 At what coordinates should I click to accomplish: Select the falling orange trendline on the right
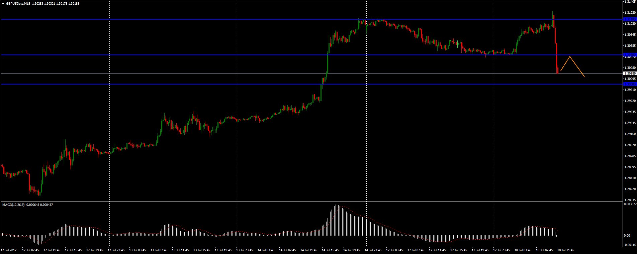pos(577,67)
